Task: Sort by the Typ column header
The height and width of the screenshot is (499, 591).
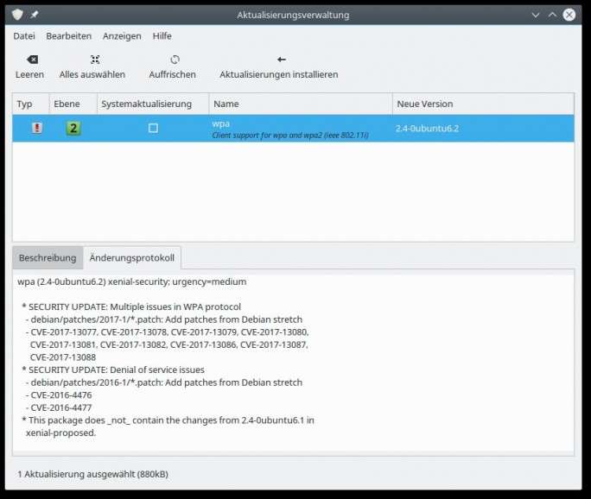Action: click(30, 104)
